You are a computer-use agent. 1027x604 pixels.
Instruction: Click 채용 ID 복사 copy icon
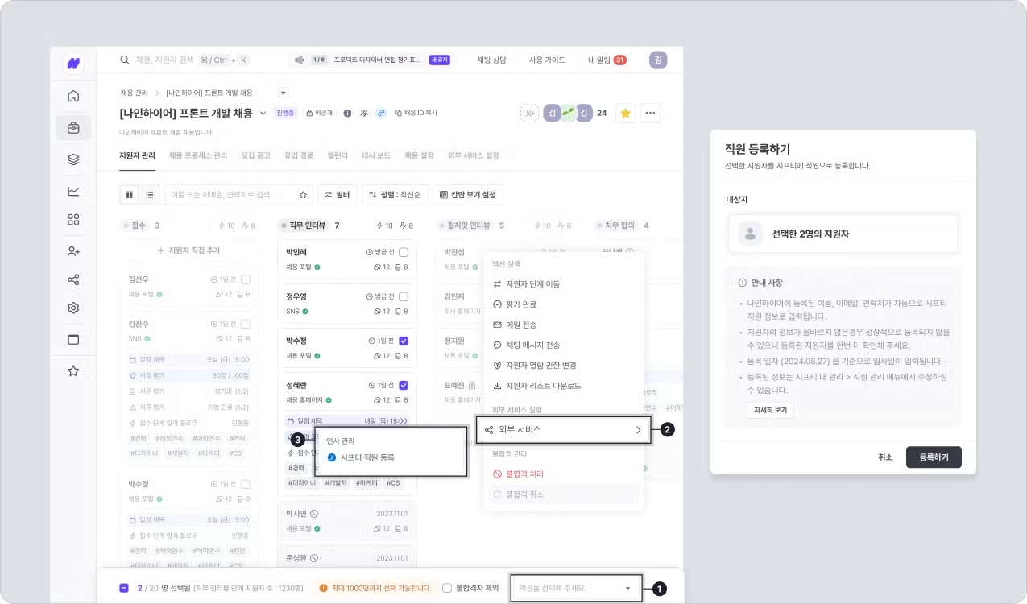point(399,113)
